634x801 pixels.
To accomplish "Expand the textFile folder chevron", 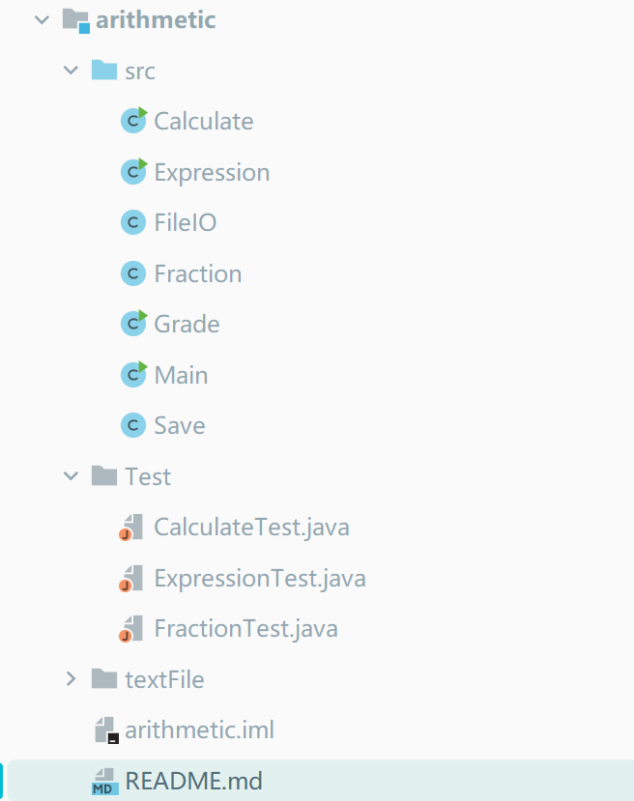I will point(71,679).
